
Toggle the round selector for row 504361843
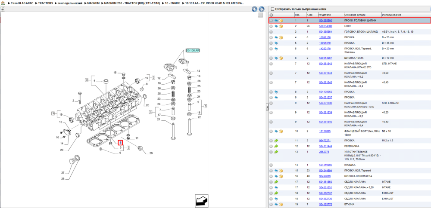click(x=271, y=64)
